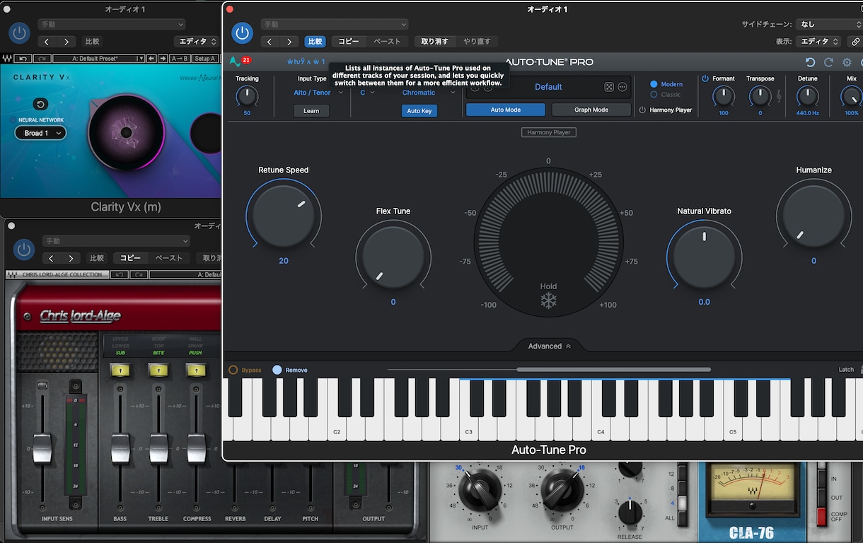Image resolution: width=863 pixels, height=543 pixels.
Task: Switch to Auto Mode
Action: [x=506, y=110]
